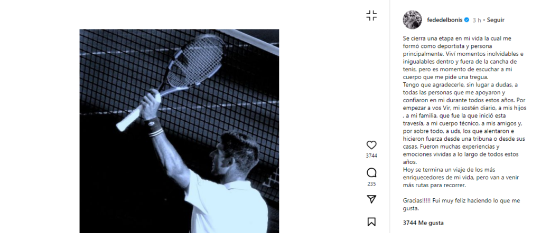Follow the account with Seguir
This screenshot has height=233, width=541.
pos(496,20)
